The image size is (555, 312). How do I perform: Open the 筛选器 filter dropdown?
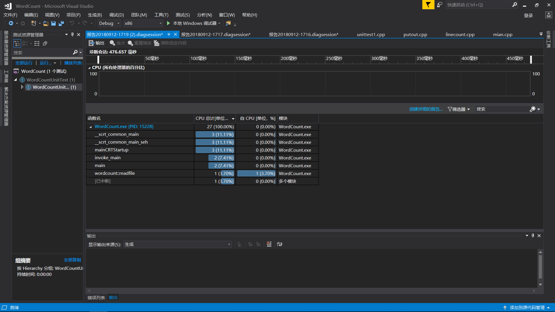pyautogui.click(x=459, y=109)
